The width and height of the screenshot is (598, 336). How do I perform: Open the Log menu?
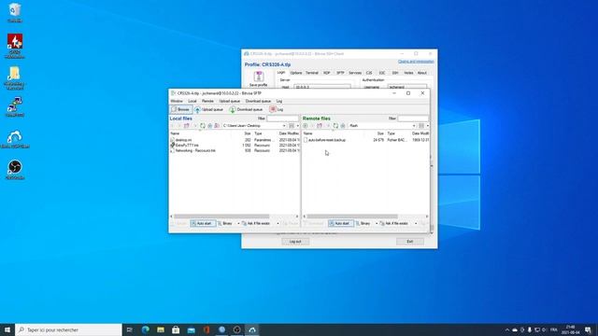coord(279,101)
